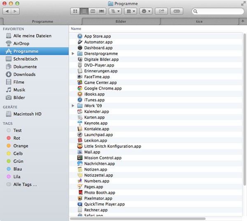Viewport: 247px width, 221px height.
Task: Select the Photo Booth.app icon
Action: 80,192
